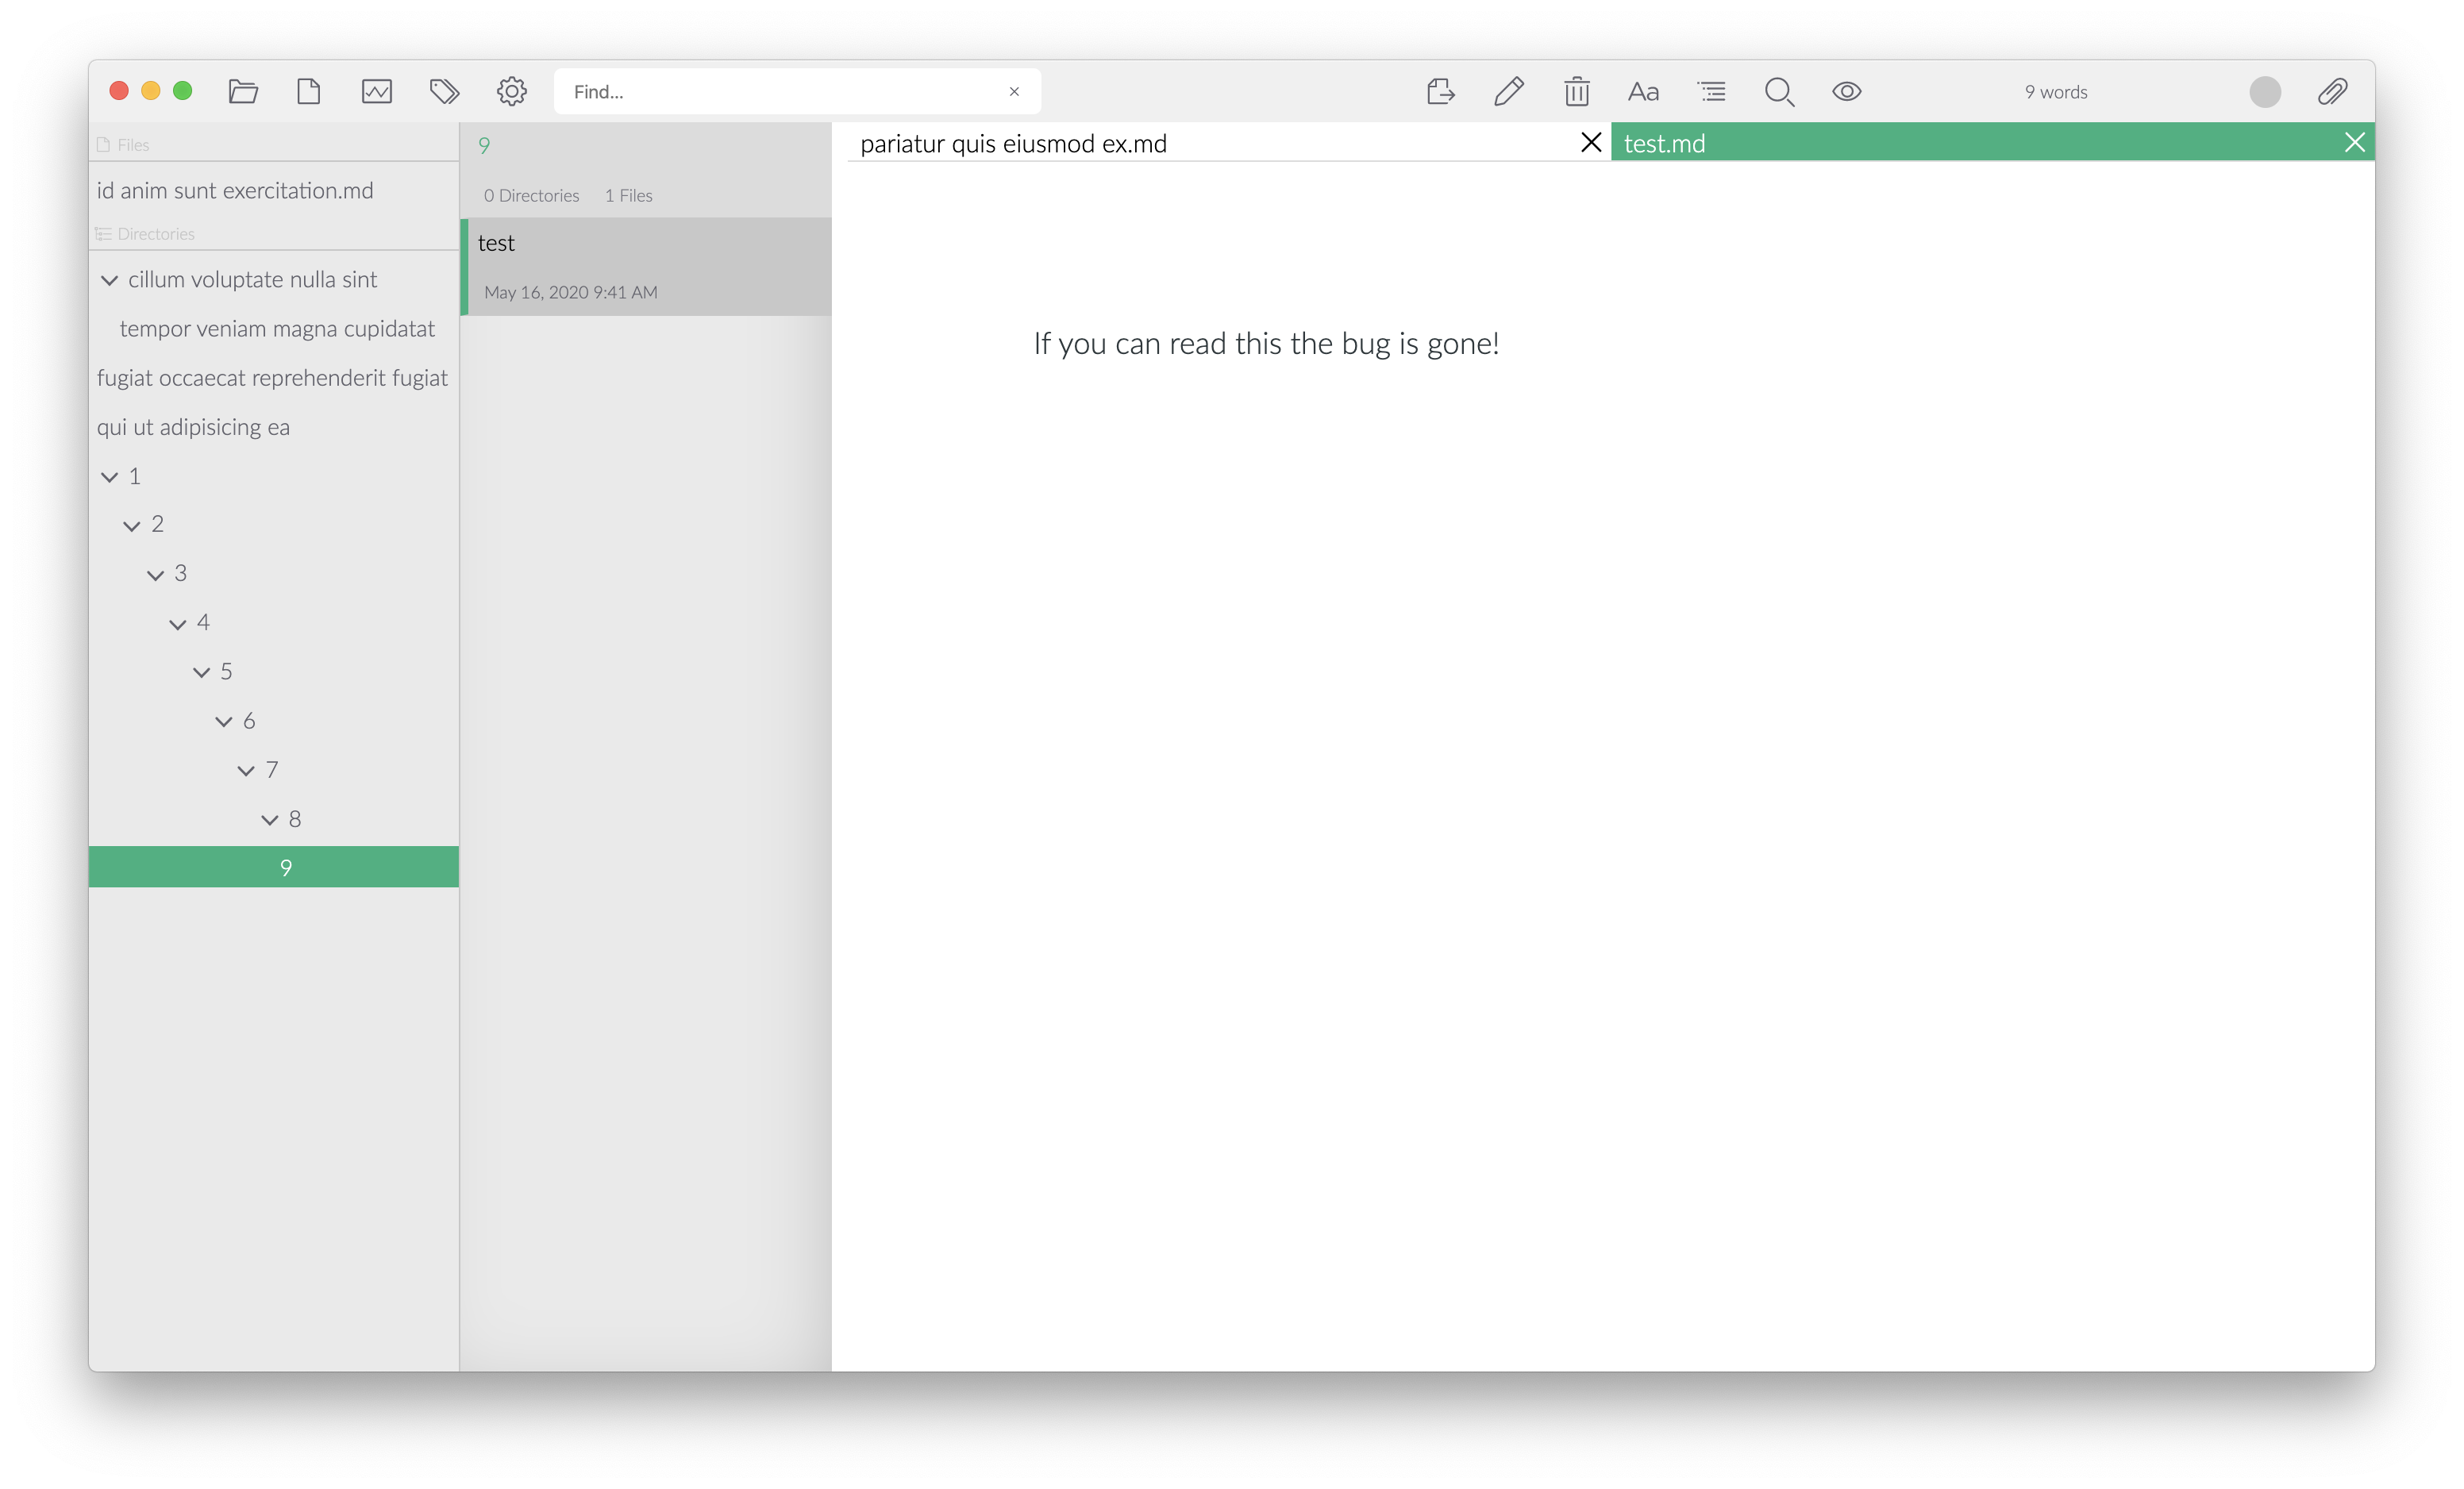Viewport: 2464px width, 1489px height.
Task: Collapse directory 4 chevron
Action: pyautogui.click(x=177, y=624)
